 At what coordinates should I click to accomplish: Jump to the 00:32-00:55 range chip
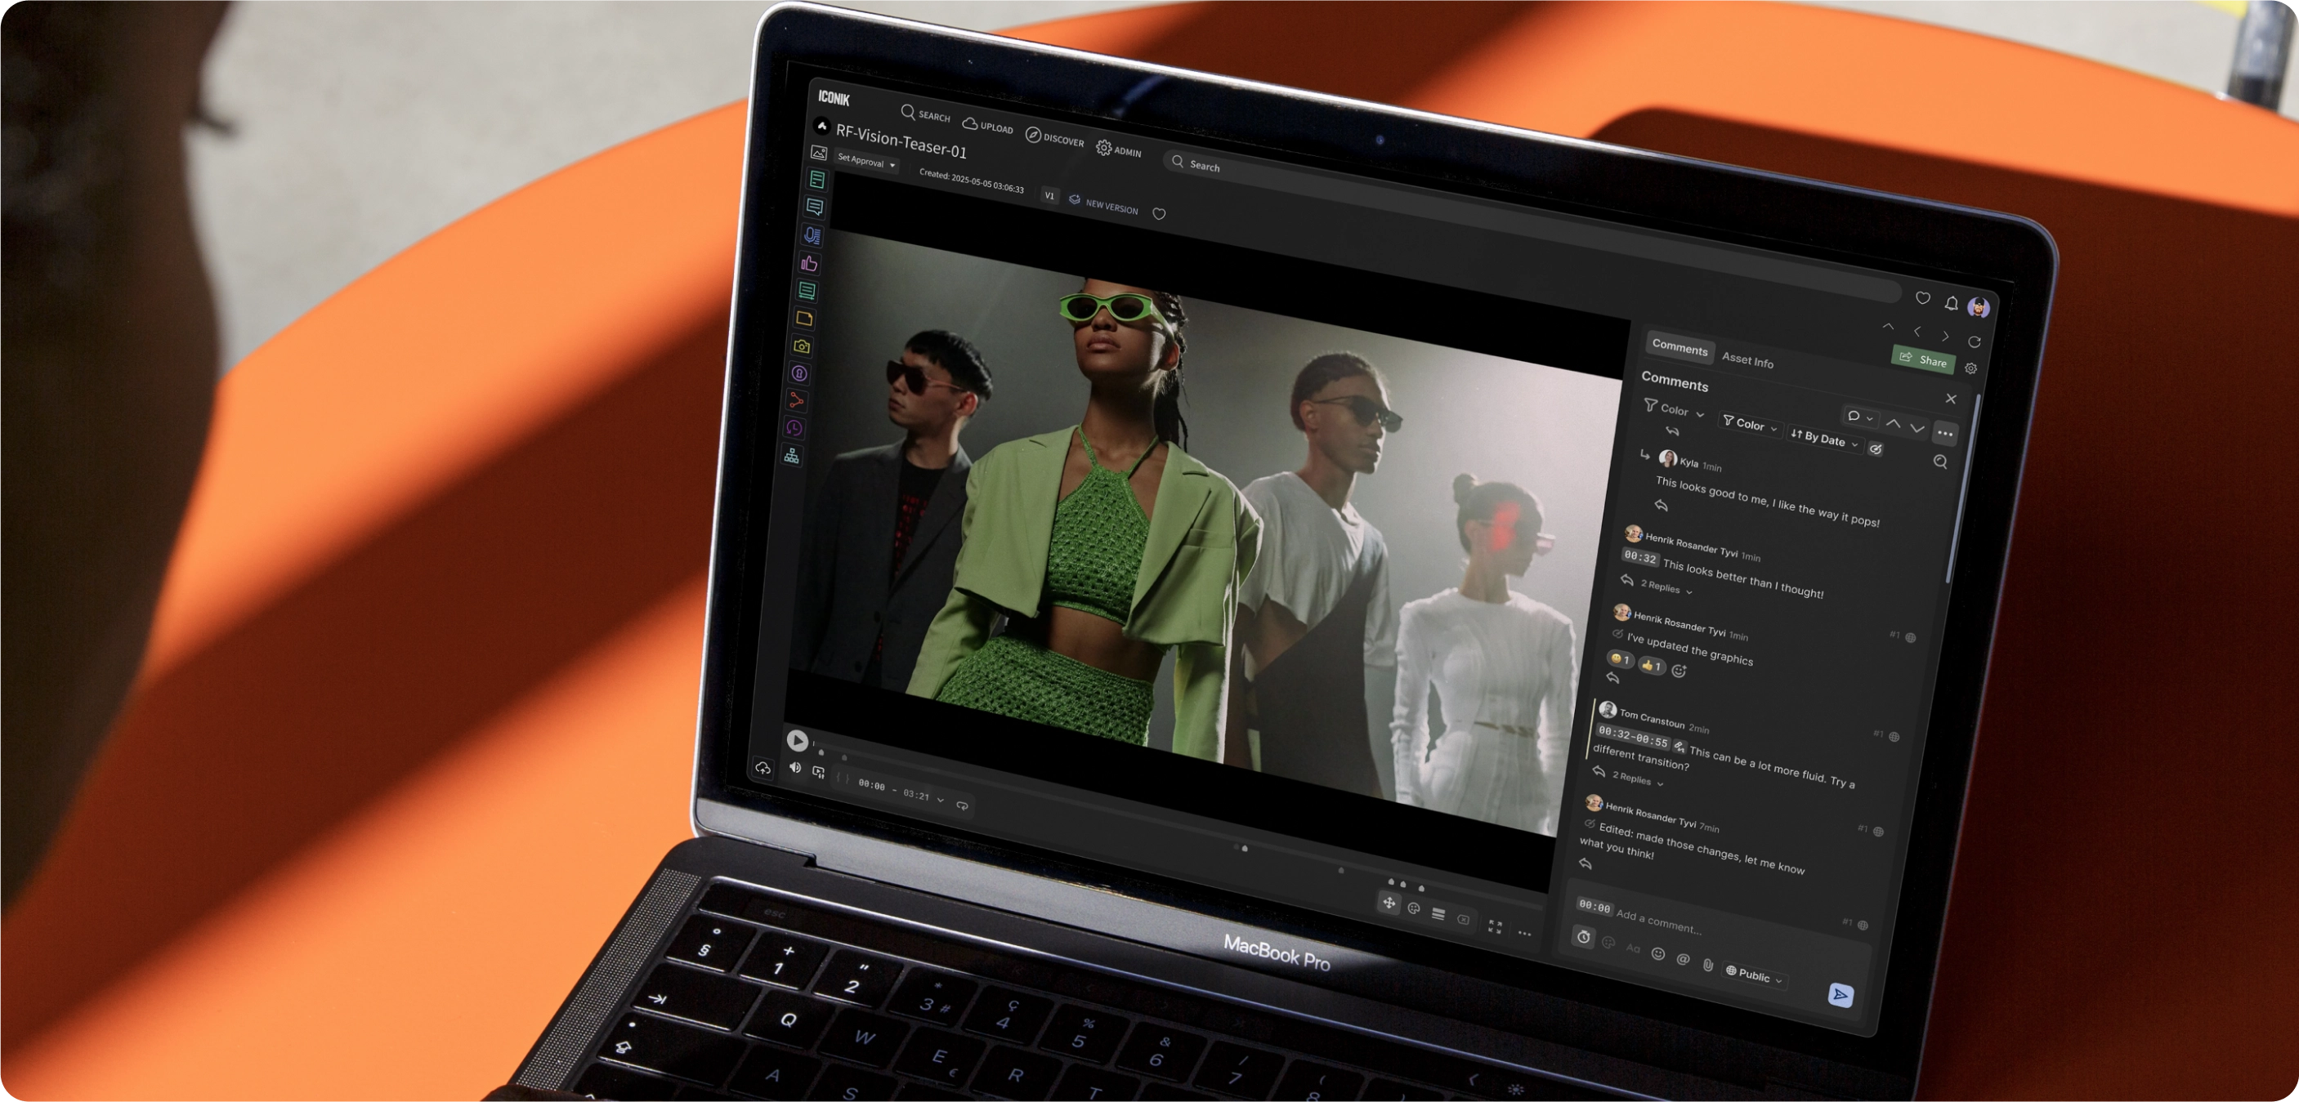[1632, 736]
